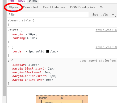Click the vertical scrollbar on the left edge
117x103 pixels.
pos(4,48)
